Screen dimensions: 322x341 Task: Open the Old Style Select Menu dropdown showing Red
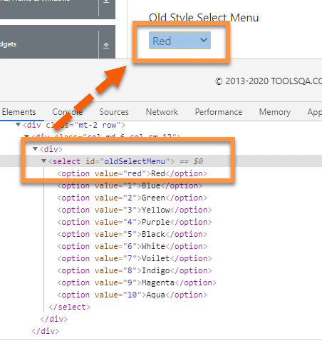click(180, 41)
